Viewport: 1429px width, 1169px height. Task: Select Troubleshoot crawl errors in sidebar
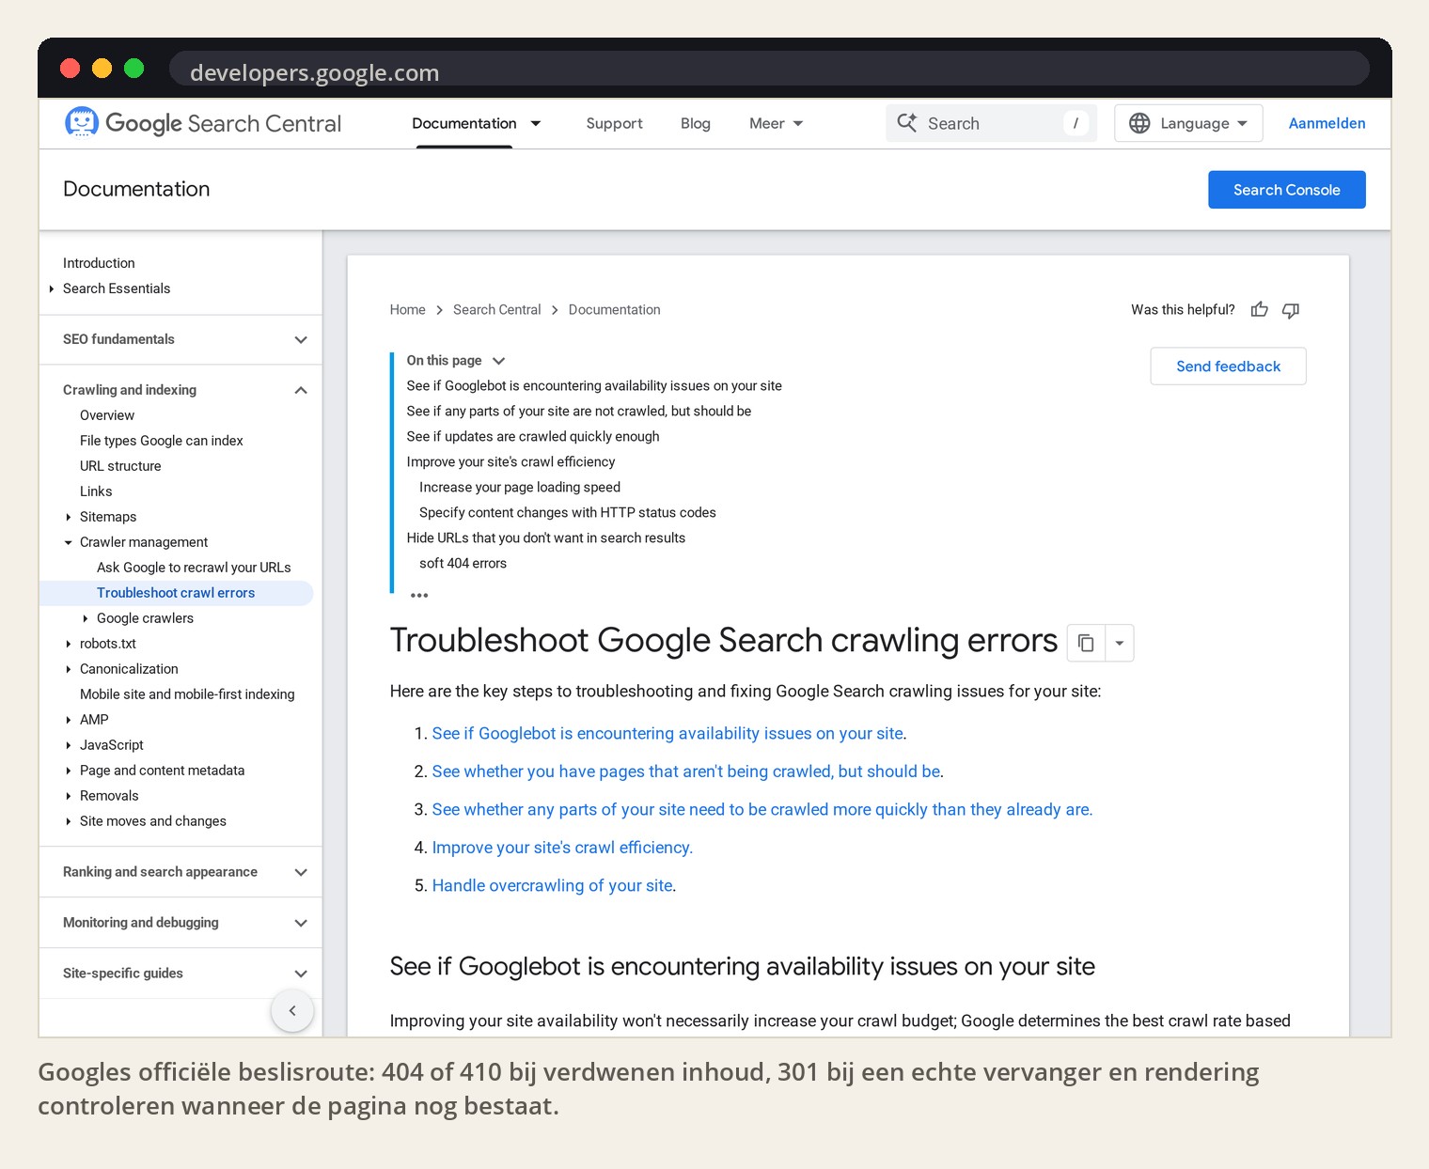[x=176, y=593]
